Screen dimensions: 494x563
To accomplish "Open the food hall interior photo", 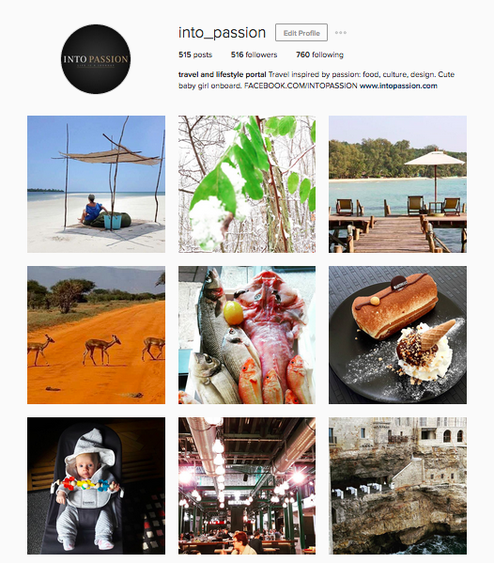I will coord(247,486).
